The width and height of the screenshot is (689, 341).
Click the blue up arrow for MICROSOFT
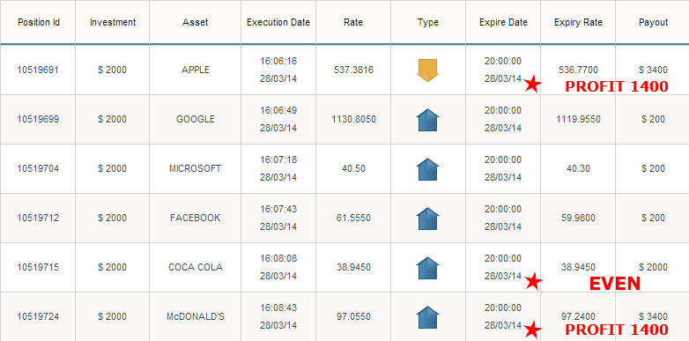pos(427,169)
